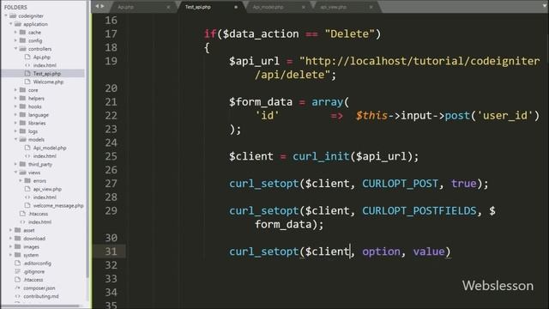Click the third_party folder icon

[x=22, y=164]
